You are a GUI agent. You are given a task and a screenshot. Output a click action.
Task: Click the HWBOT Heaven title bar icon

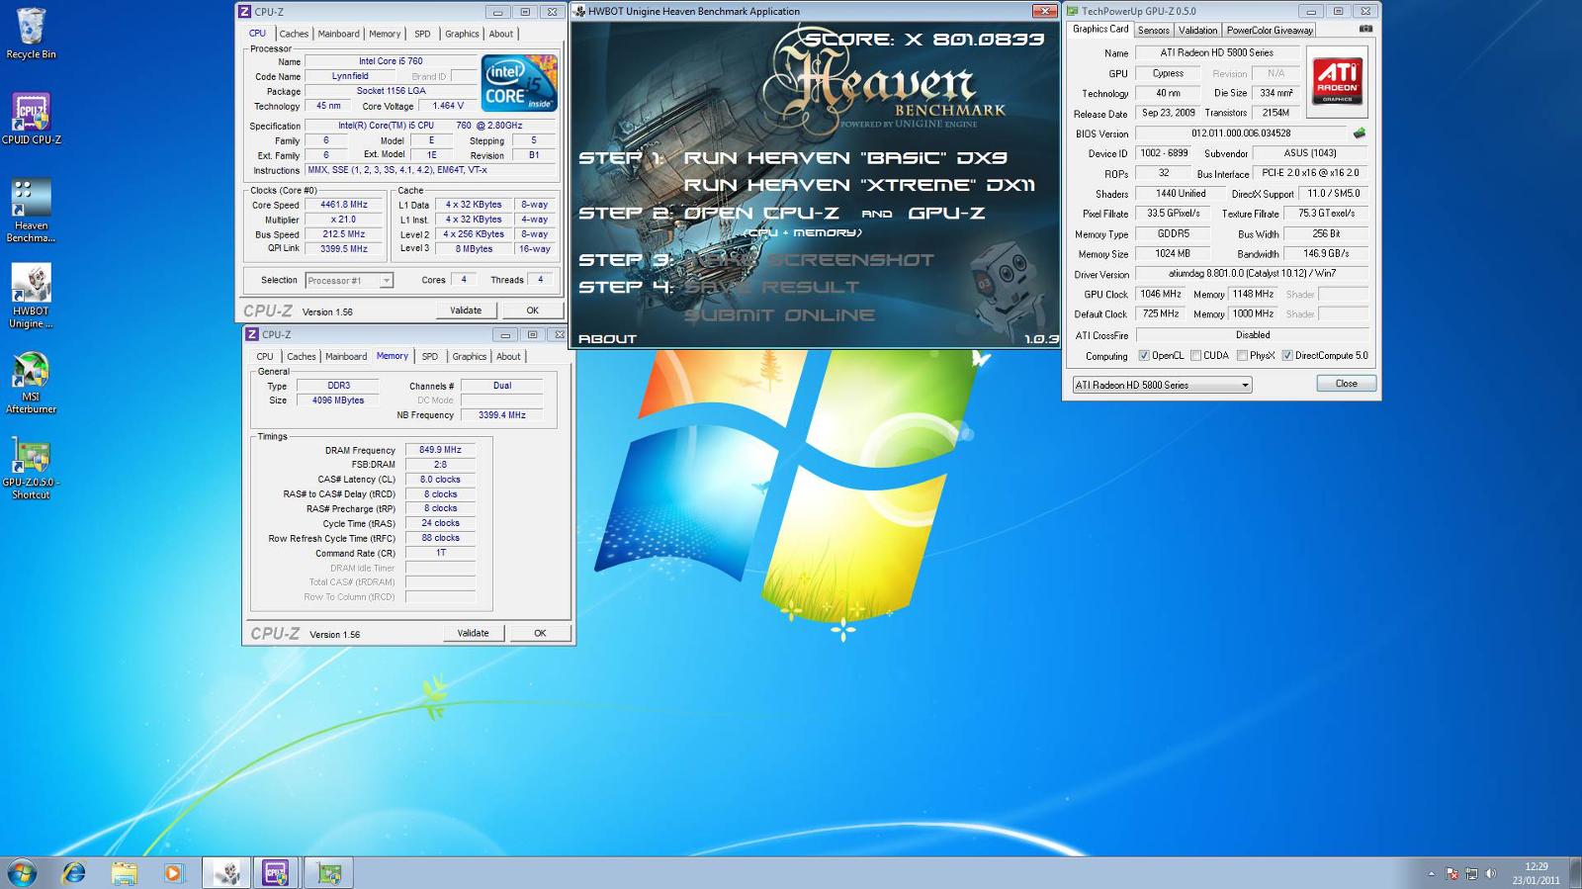[x=579, y=11]
